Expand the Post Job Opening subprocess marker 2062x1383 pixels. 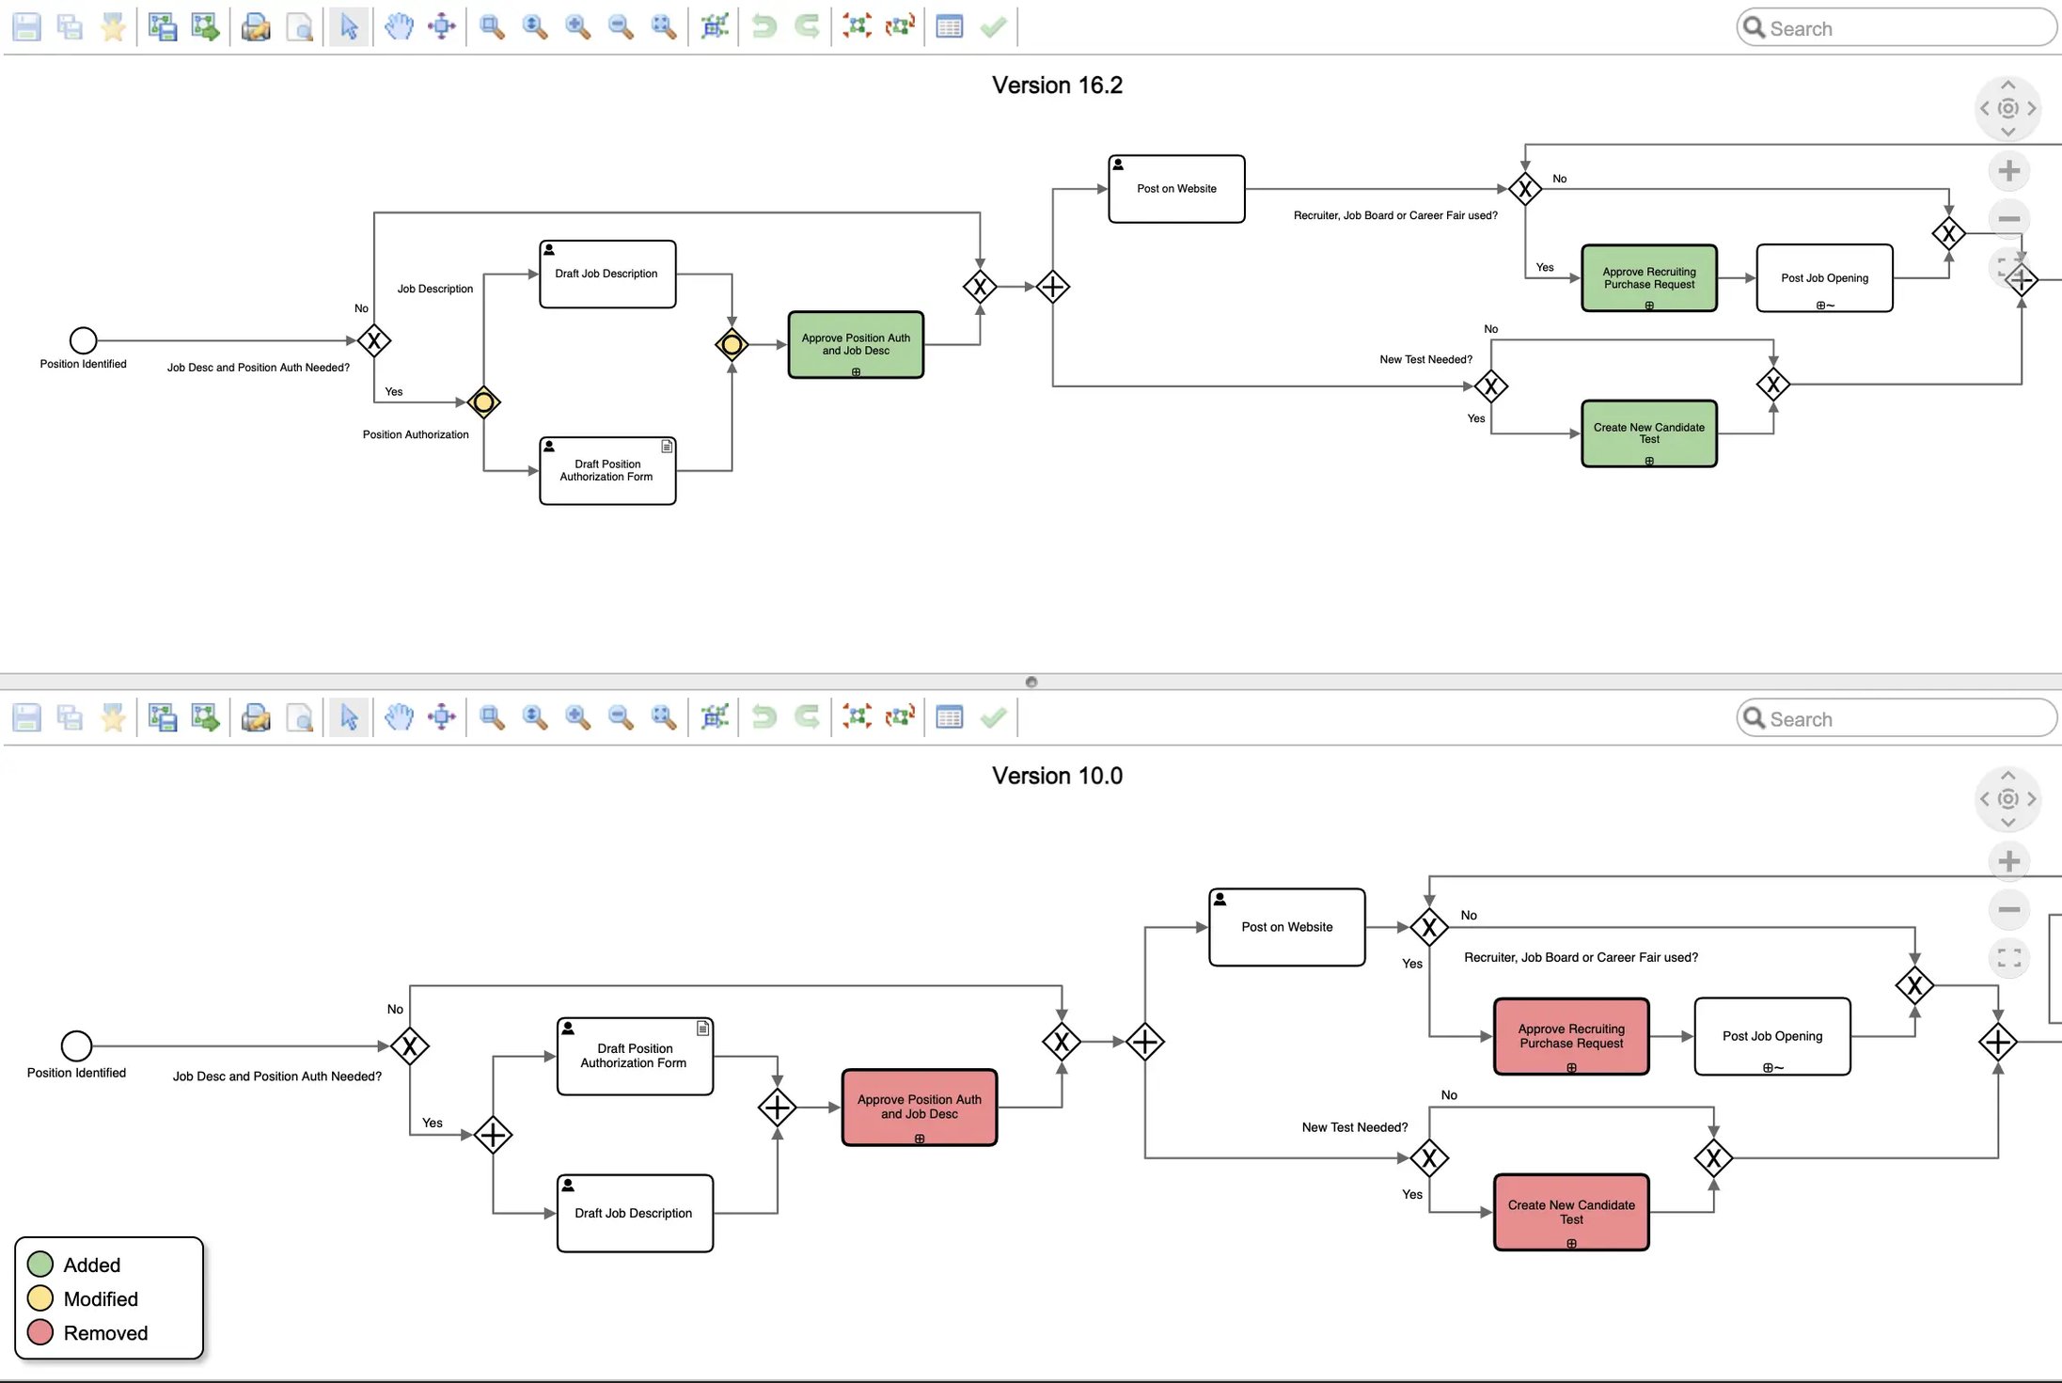1821,305
